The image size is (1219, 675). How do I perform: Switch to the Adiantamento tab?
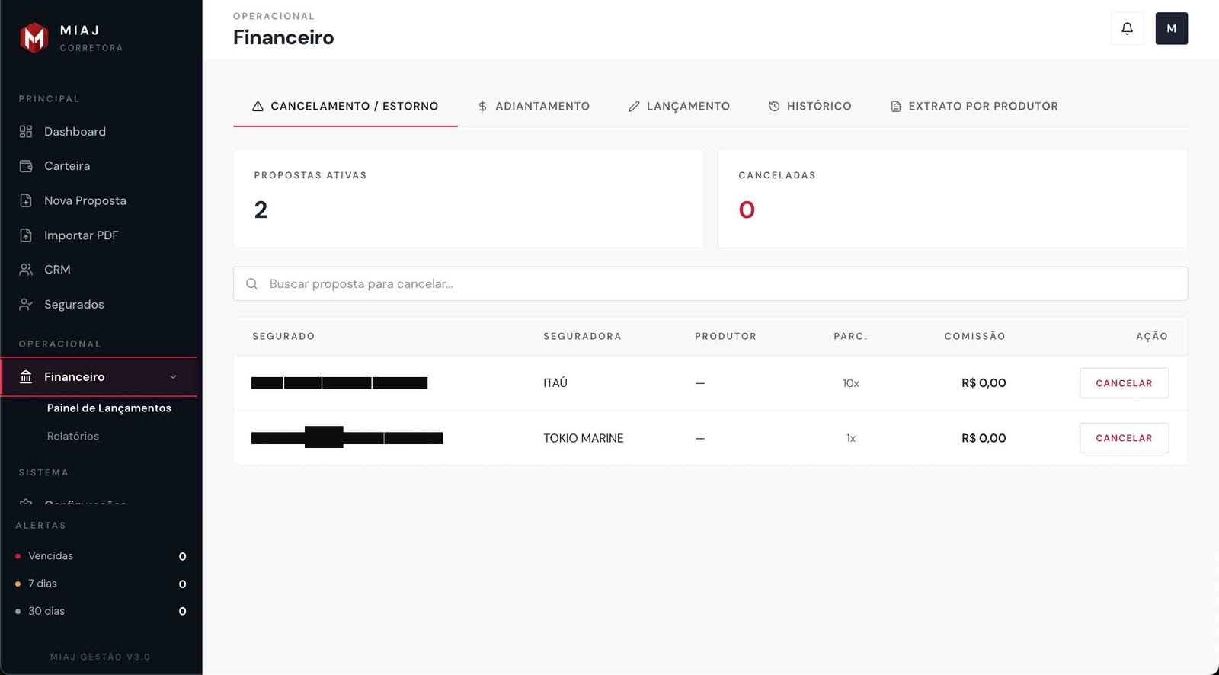pos(533,107)
